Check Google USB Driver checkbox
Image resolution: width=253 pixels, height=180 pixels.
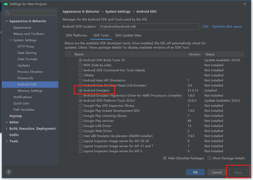tap(81, 126)
